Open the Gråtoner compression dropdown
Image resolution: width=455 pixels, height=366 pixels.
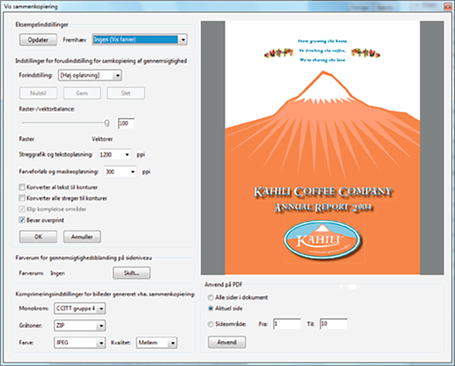click(80, 325)
